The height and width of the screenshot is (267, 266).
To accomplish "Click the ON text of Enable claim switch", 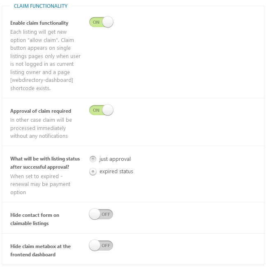I will click(x=96, y=22).
